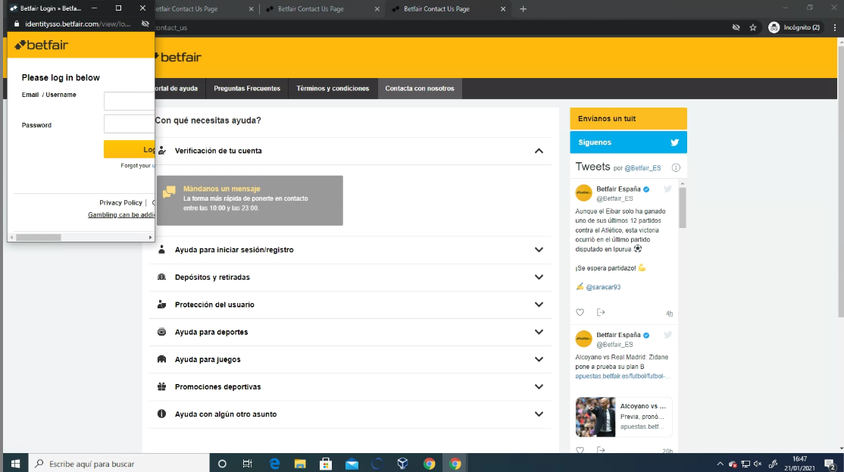
Task: Open the @Betfair_ES link in Tweets header
Action: 642,168
